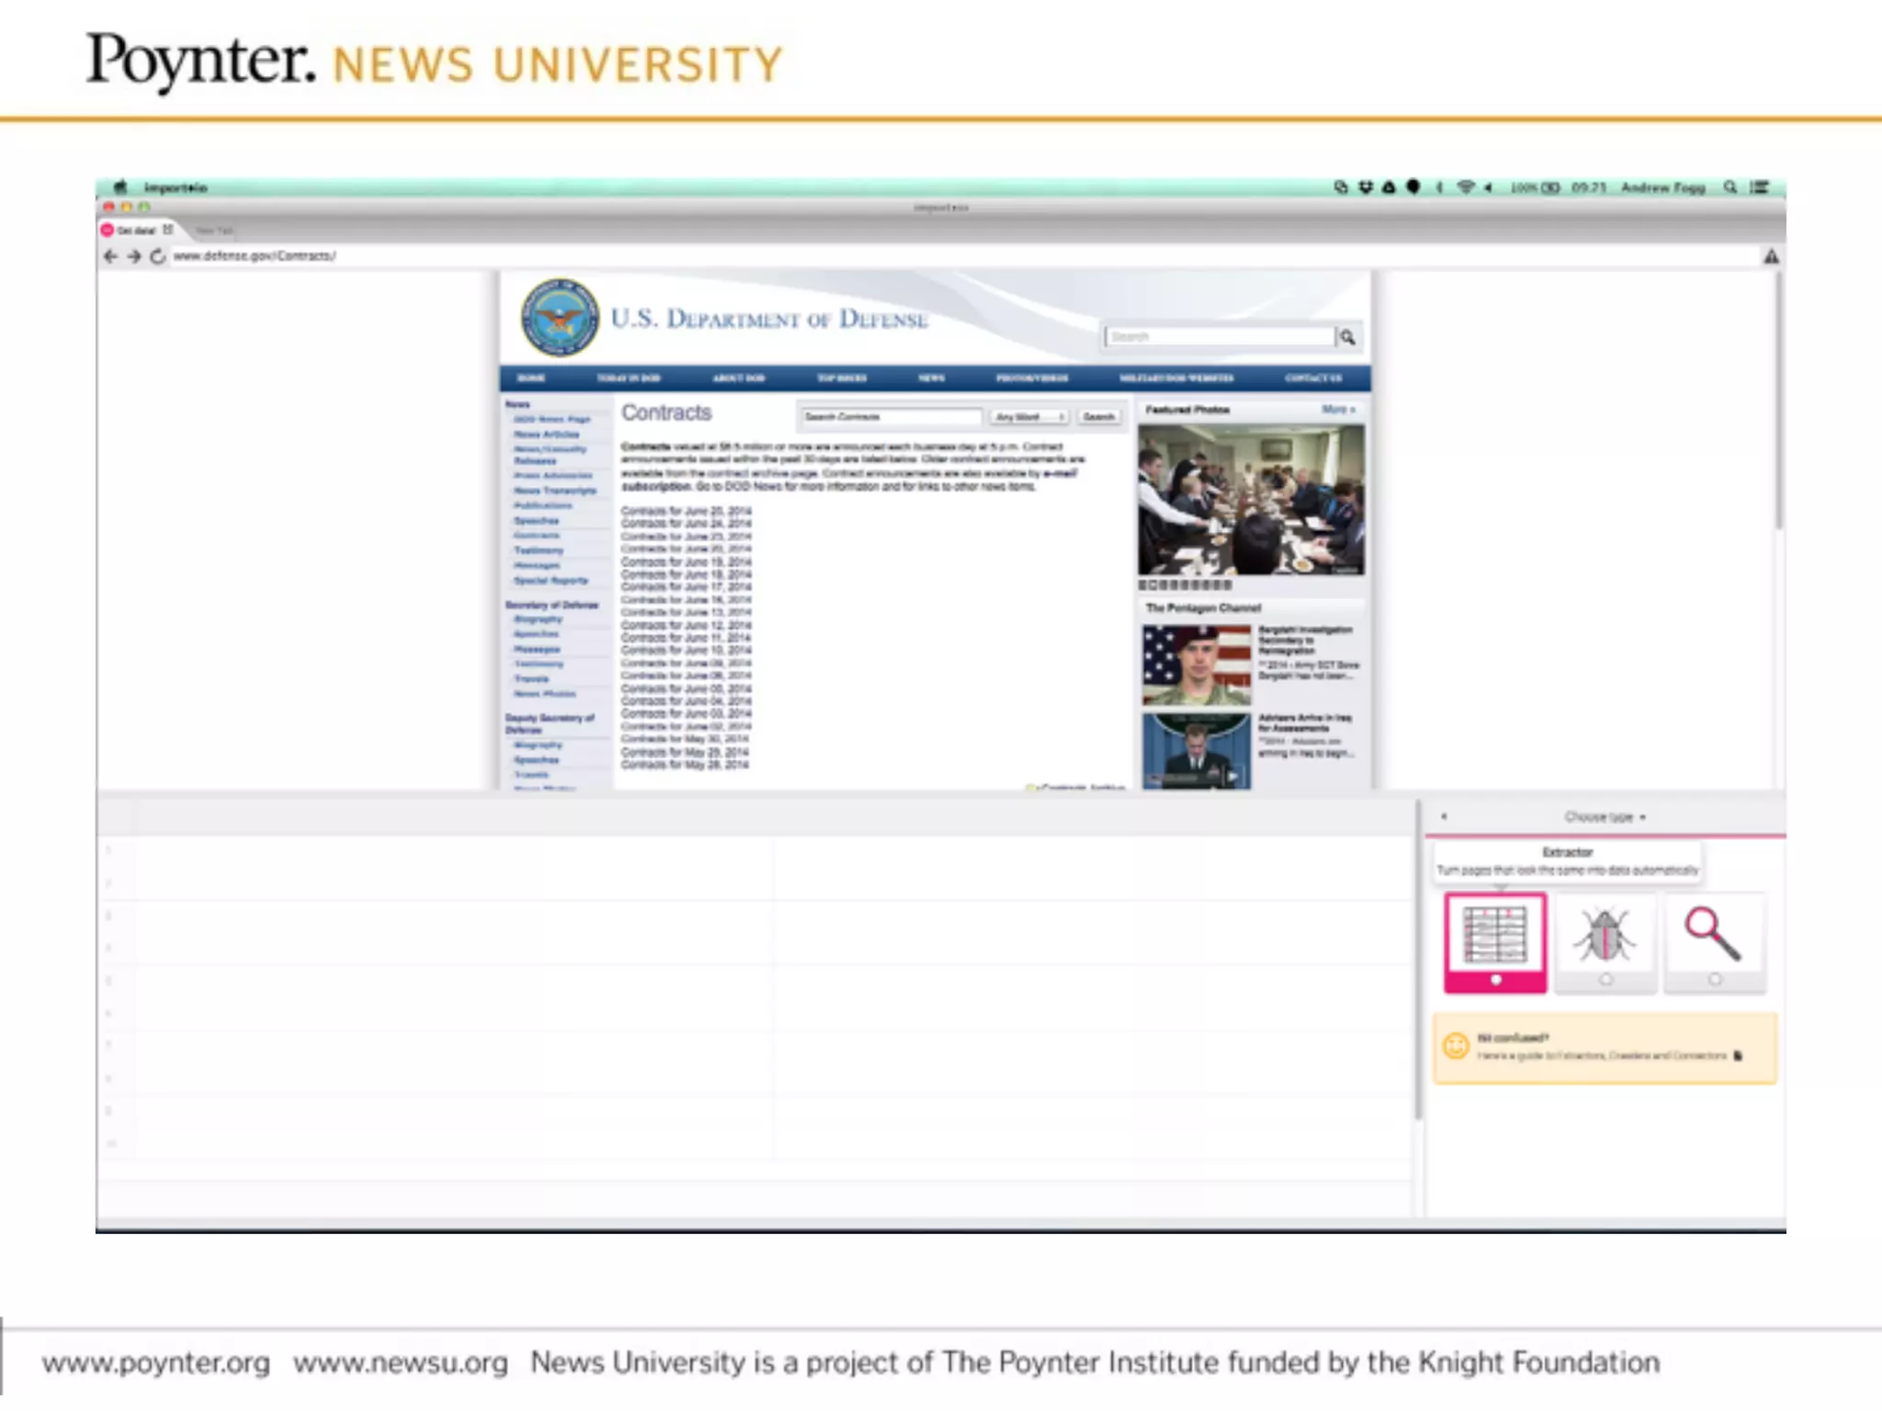Click the Contracts Search button
The height and width of the screenshot is (1411, 1882).
coord(1098,417)
